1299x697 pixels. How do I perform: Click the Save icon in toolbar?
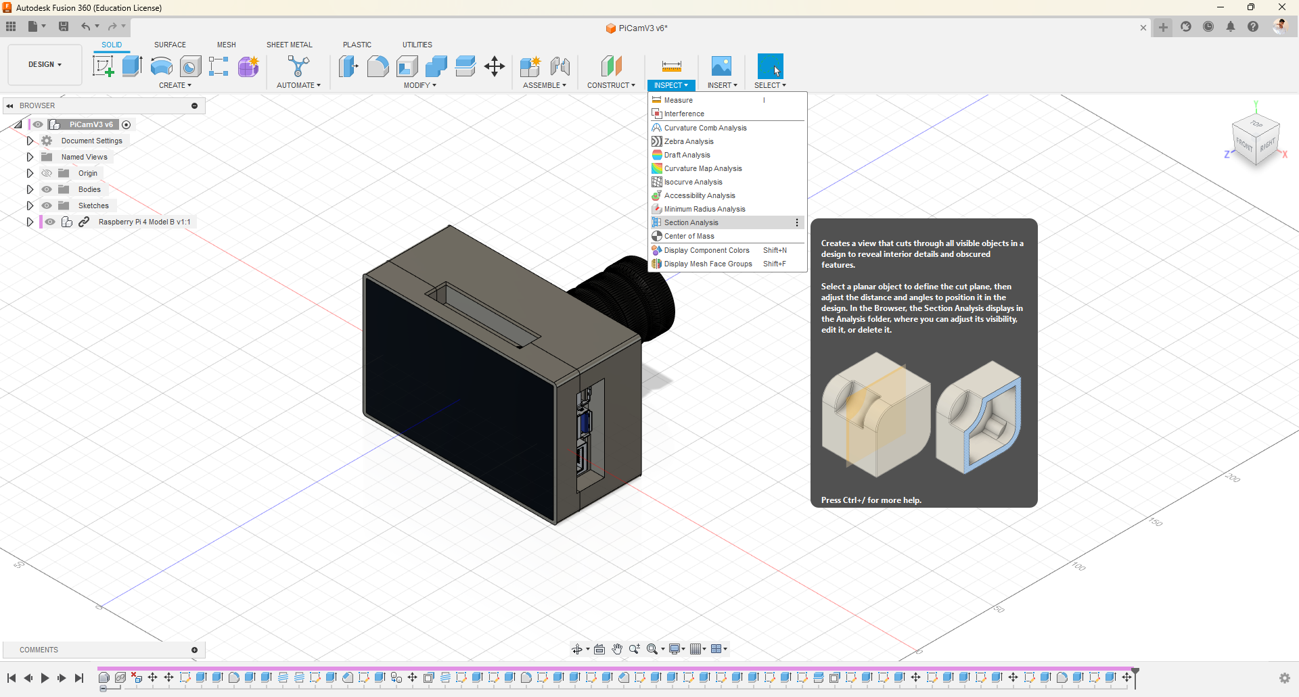coord(64,26)
